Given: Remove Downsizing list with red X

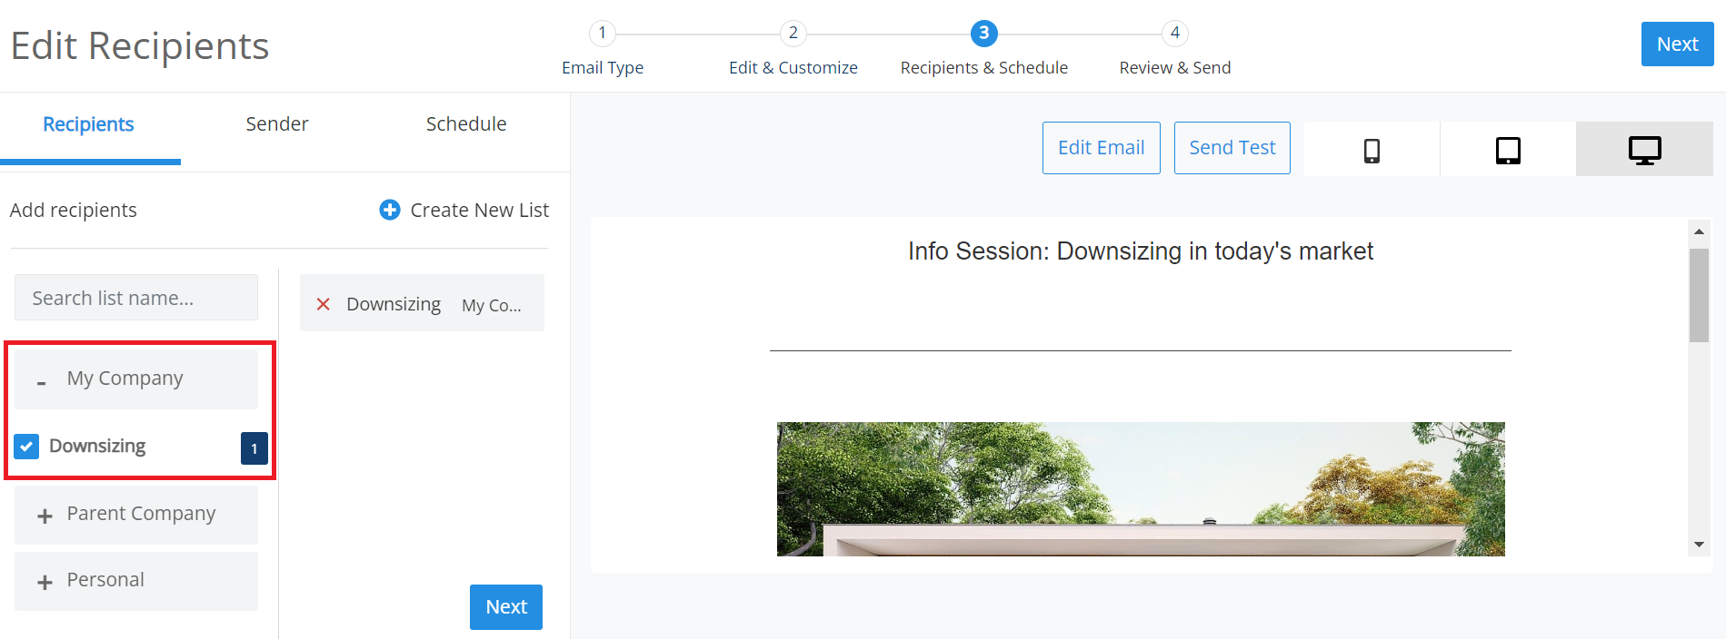Looking at the screenshot, I should 323,304.
